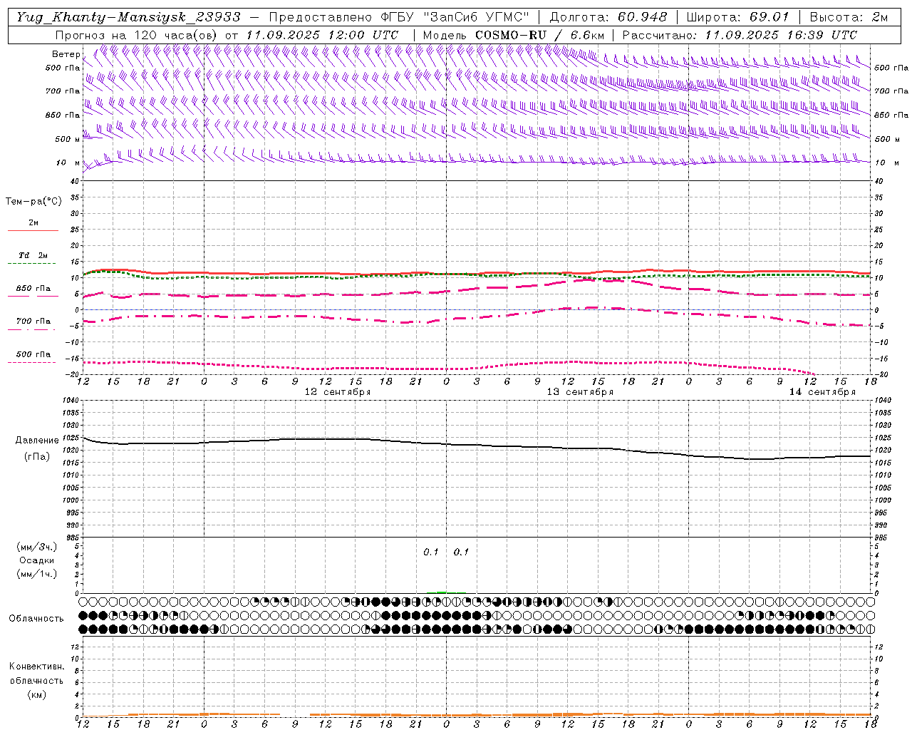The height and width of the screenshot is (730, 912).
Task: Click the forecast start time 11.09.2025 12:00 UTC
Action: [322, 35]
